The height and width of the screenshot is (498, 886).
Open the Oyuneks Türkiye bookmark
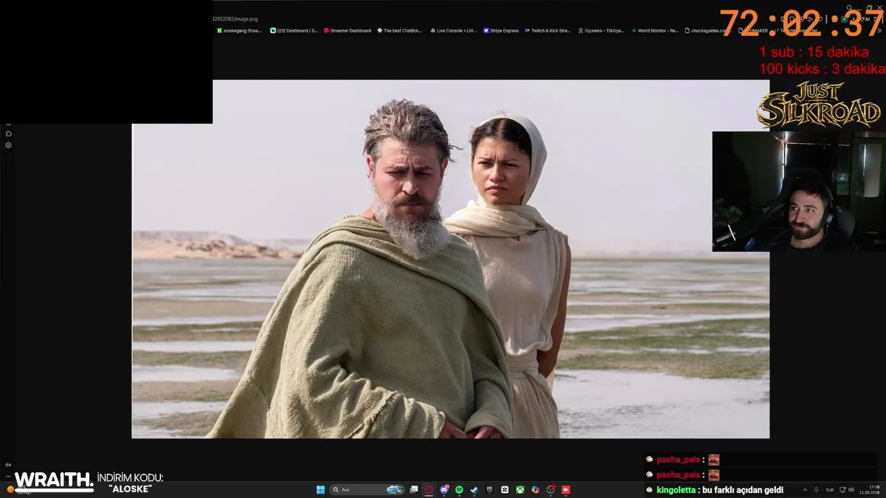click(x=602, y=30)
